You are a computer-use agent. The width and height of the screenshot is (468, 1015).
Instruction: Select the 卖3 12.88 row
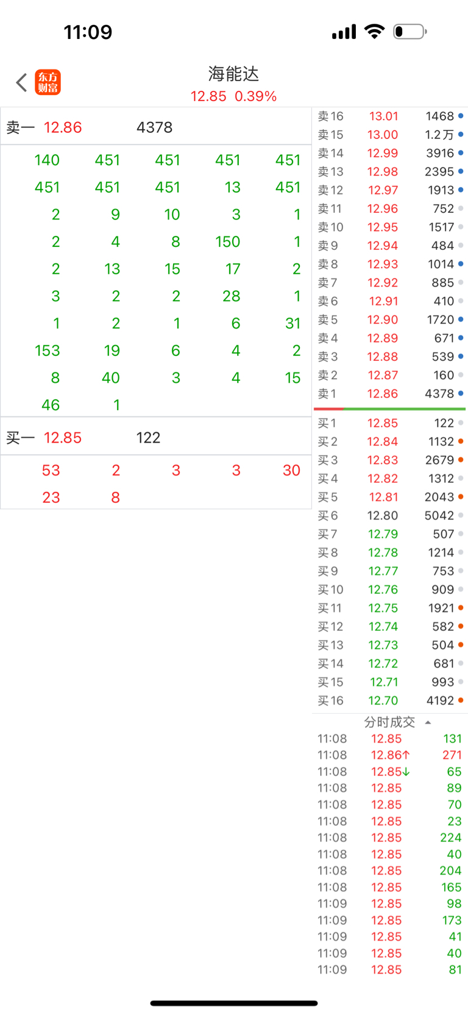pyautogui.click(x=390, y=357)
